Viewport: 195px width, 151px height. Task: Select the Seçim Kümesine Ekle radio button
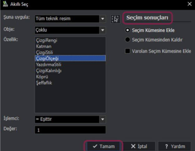pyautogui.click(x=127, y=31)
